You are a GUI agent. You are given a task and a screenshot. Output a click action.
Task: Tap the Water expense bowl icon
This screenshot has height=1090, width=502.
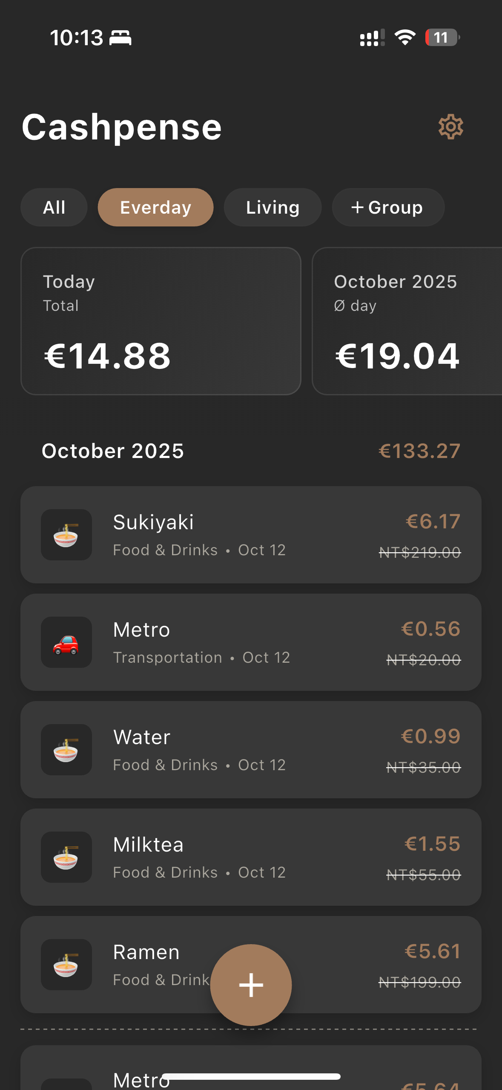[66, 750]
